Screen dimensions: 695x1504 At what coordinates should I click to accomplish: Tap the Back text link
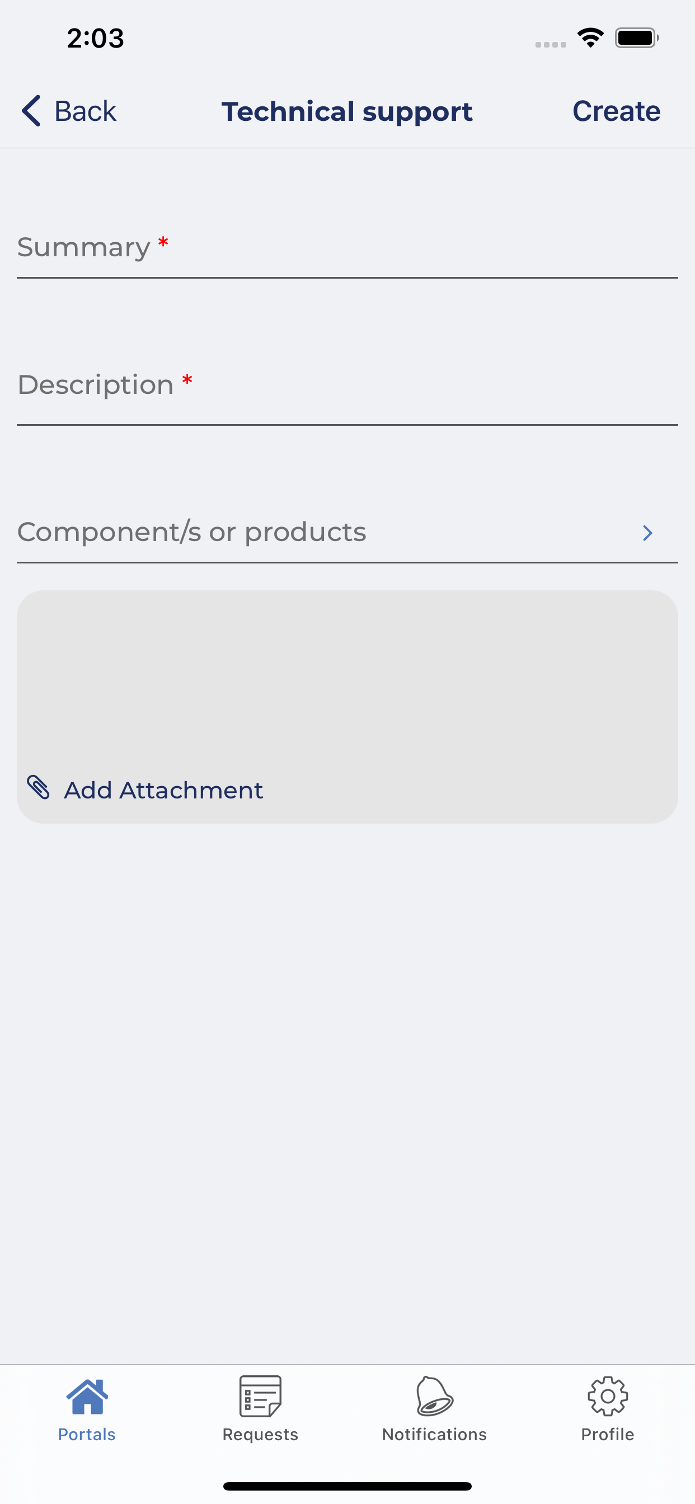(x=85, y=111)
